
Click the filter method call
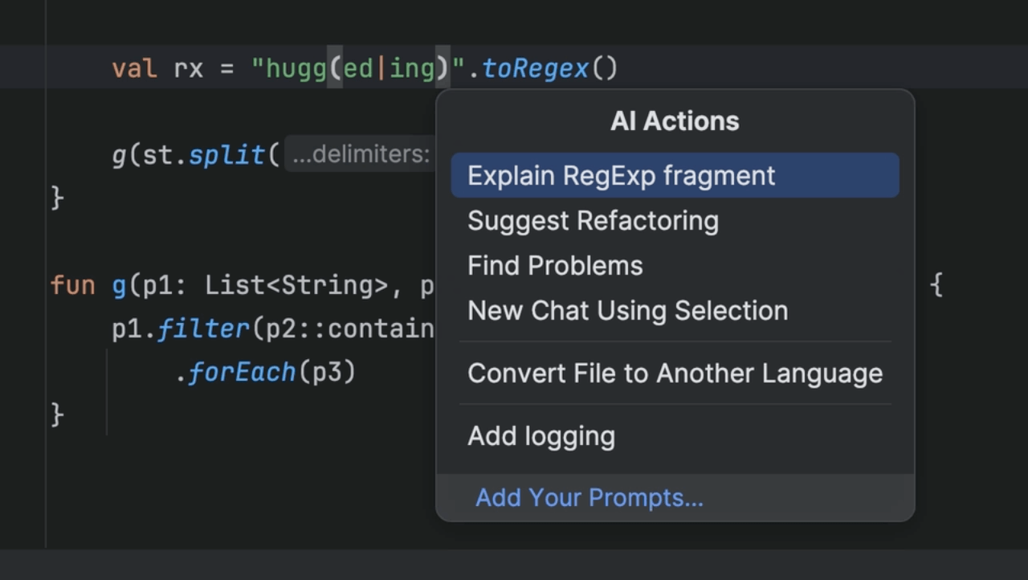203,329
